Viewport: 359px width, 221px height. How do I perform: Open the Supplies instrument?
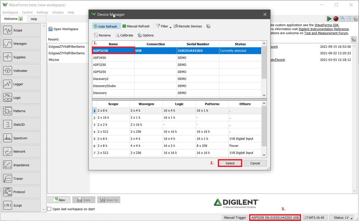[21, 57]
